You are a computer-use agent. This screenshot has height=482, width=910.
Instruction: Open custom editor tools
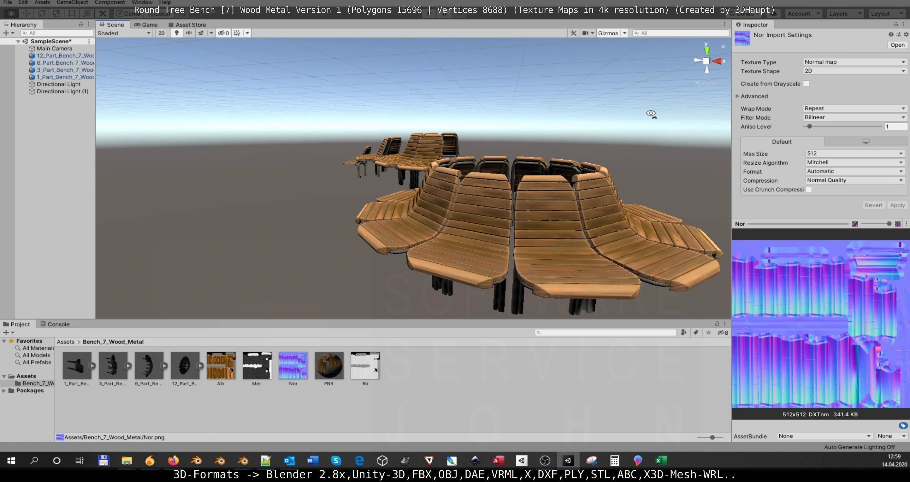[x=103, y=14]
